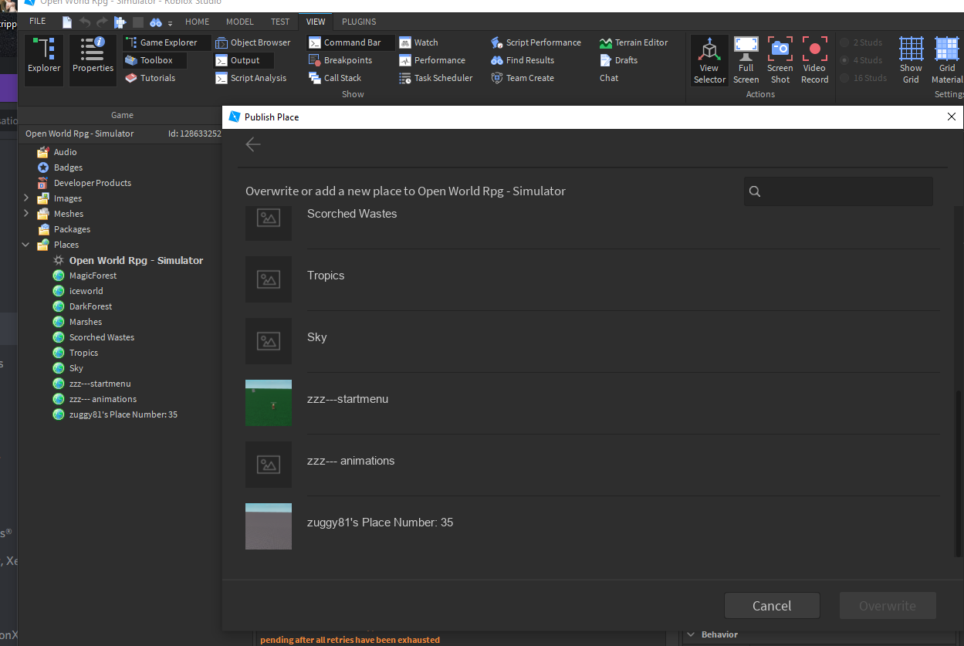
Task: Open the Explorer panel
Action: [x=44, y=59]
